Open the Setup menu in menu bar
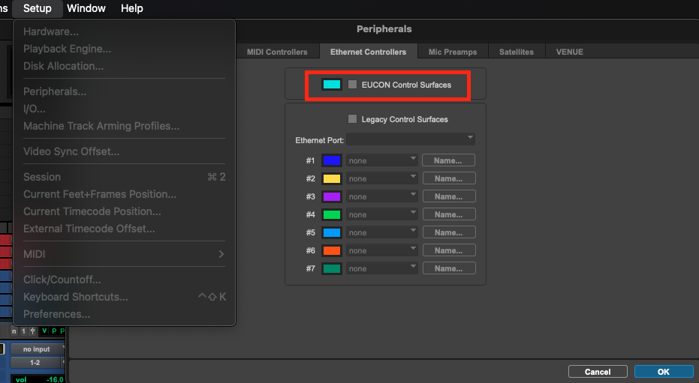 [38, 8]
